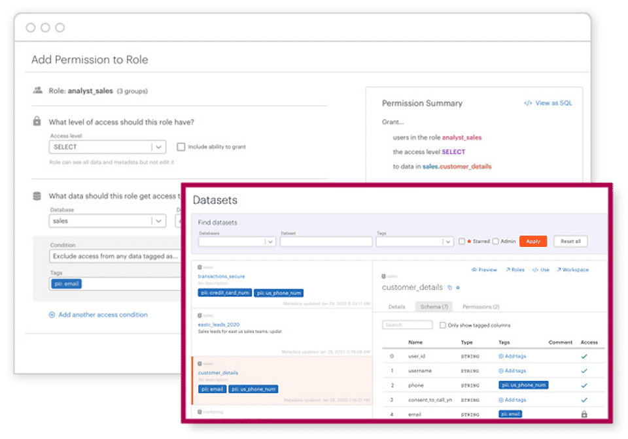
Task: Add tags to consent_to_call_yn column
Action: tap(512, 400)
